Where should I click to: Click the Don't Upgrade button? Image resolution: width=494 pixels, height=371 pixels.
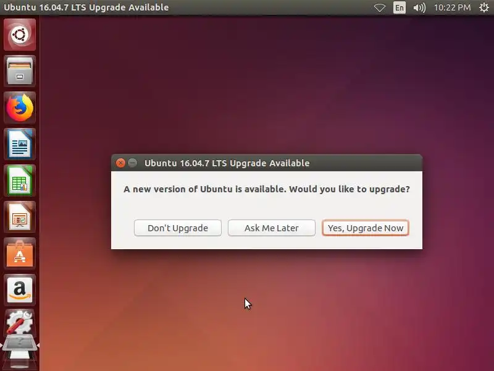coord(178,228)
